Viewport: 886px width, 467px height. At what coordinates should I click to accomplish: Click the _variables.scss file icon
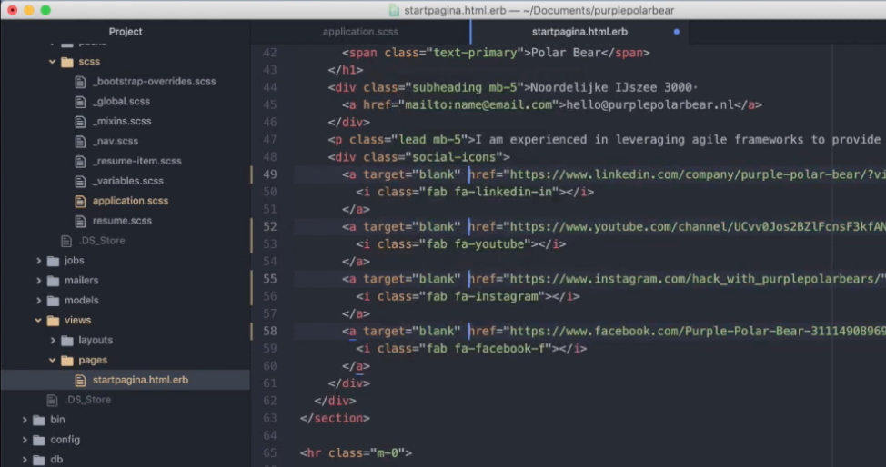[80, 181]
